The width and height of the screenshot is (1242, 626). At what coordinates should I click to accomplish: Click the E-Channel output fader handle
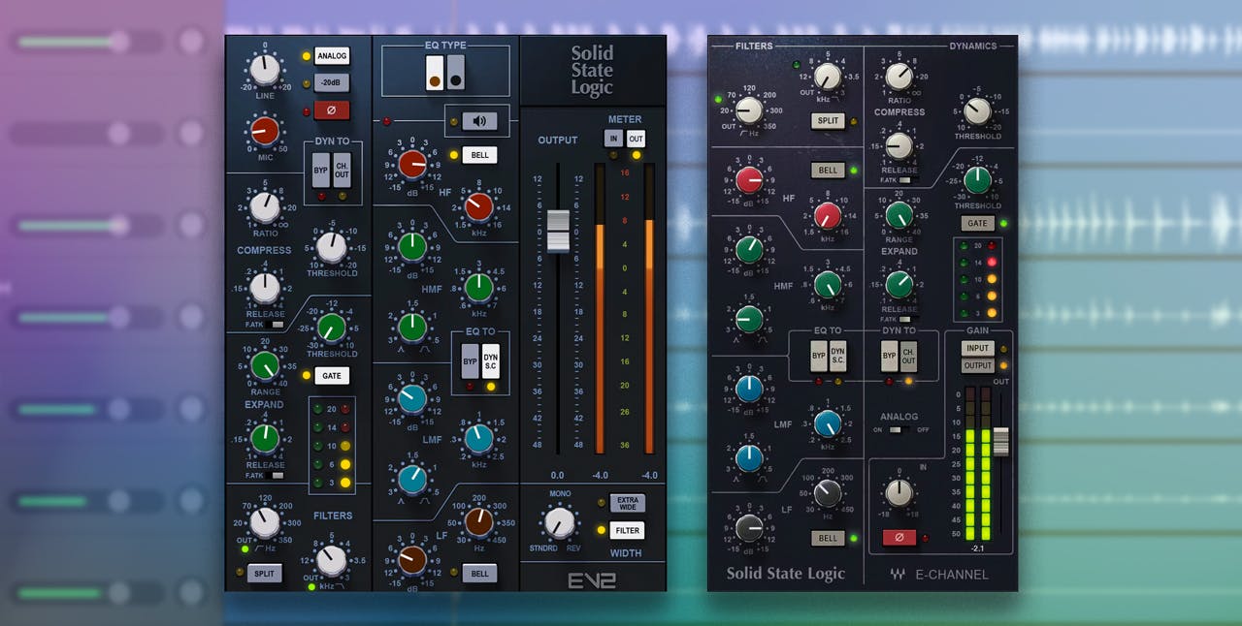[1000, 442]
